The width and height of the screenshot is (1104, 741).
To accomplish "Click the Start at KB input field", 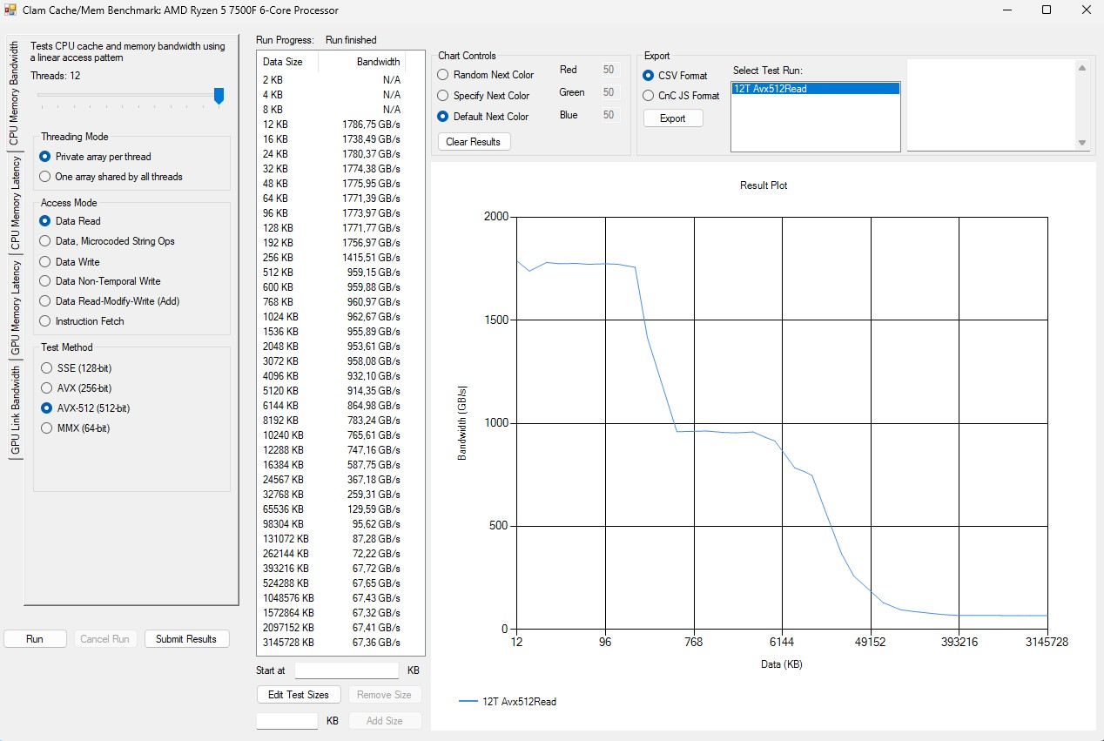I will point(347,670).
